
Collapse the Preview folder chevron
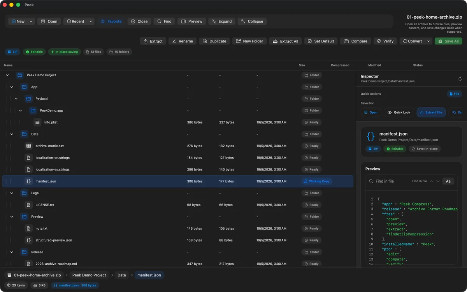pyautogui.click(x=12, y=216)
